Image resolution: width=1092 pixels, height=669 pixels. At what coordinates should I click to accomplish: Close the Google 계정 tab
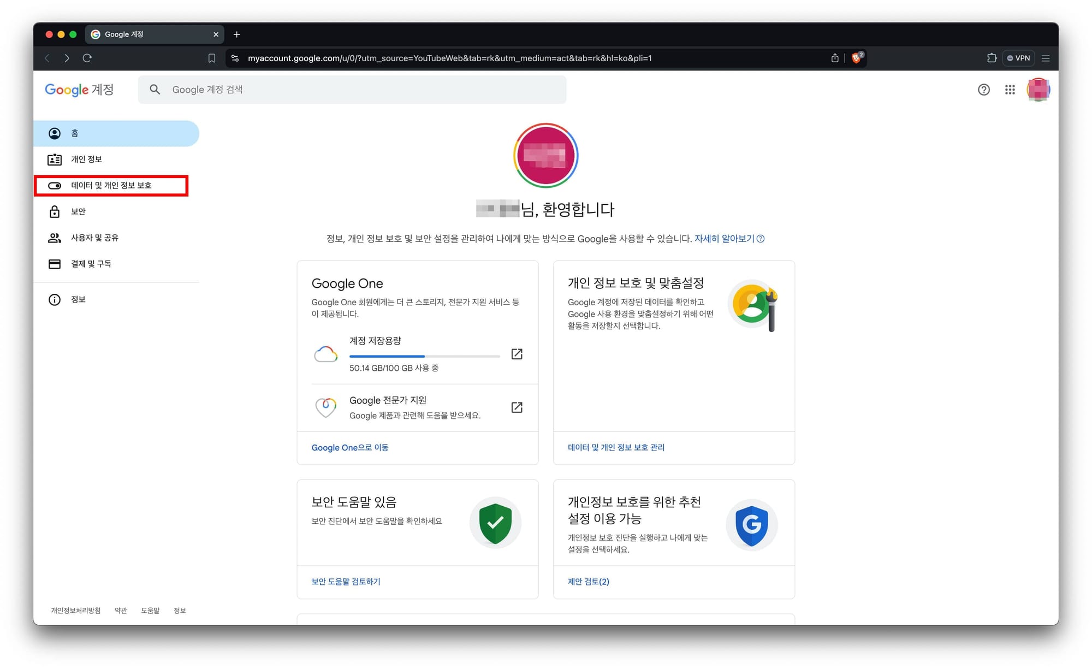pyautogui.click(x=216, y=34)
